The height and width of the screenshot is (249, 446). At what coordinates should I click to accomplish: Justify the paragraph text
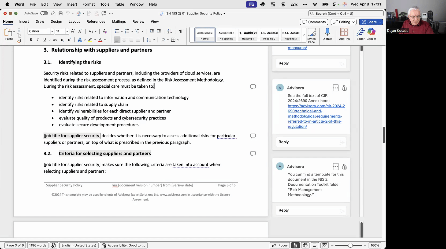138,40
